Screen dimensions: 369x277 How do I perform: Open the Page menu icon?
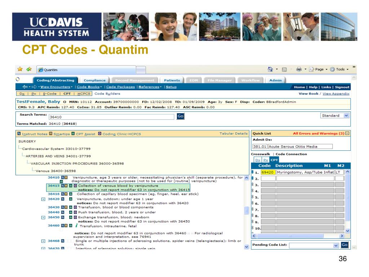312,69
